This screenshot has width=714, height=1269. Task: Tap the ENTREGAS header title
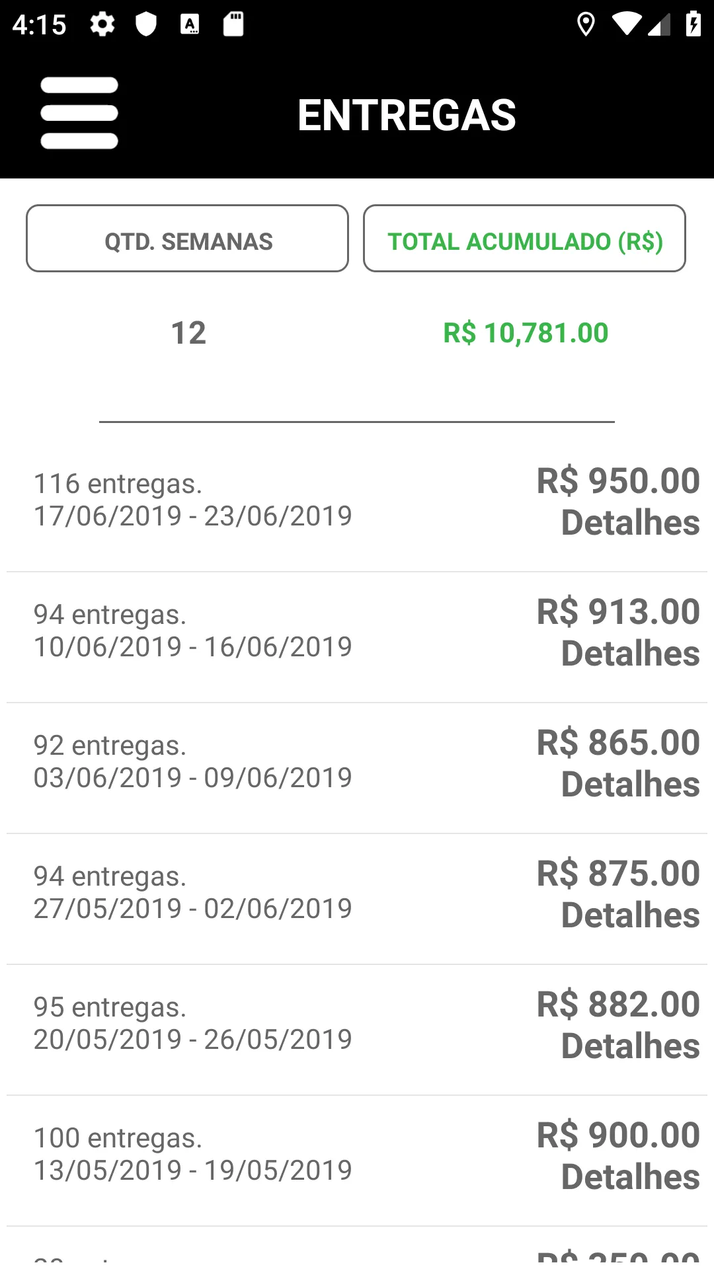point(407,115)
